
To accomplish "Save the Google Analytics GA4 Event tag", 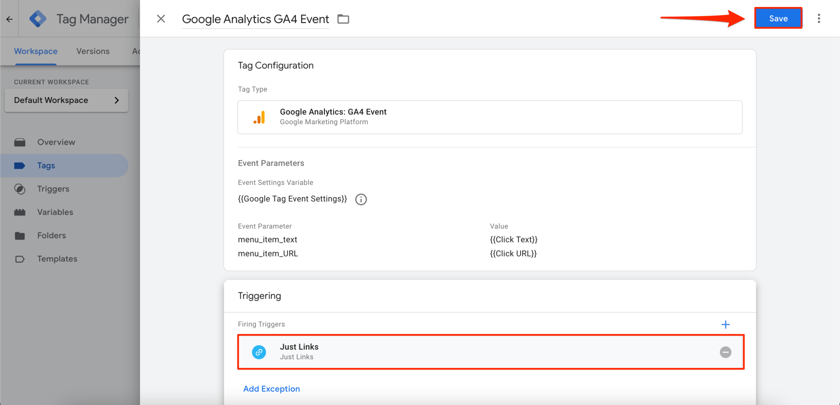I will pyautogui.click(x=778, y=18).
